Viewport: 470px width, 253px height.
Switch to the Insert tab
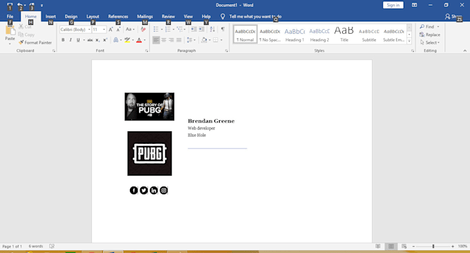[50, 17]
